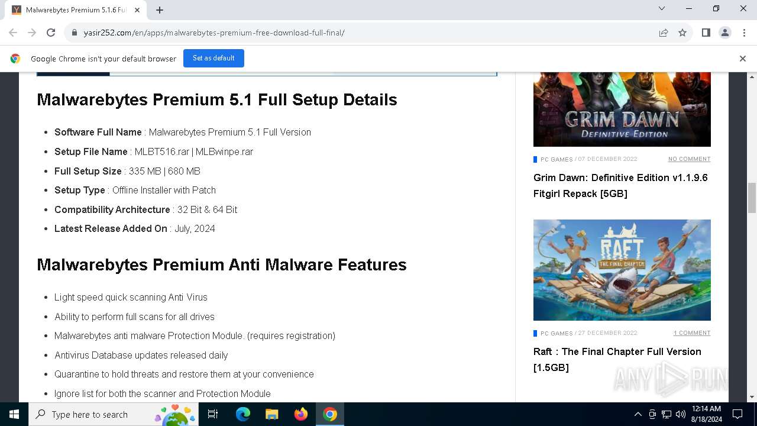
Task: Open PC GAMES category above Raft
Action: click(x=557, y=333)
